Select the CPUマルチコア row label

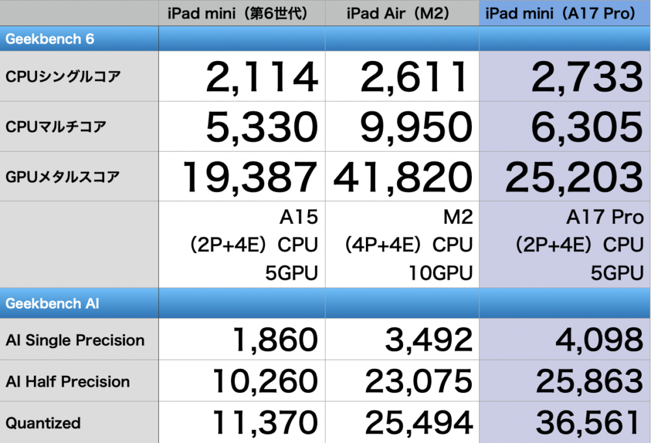[x=56, y=126]
